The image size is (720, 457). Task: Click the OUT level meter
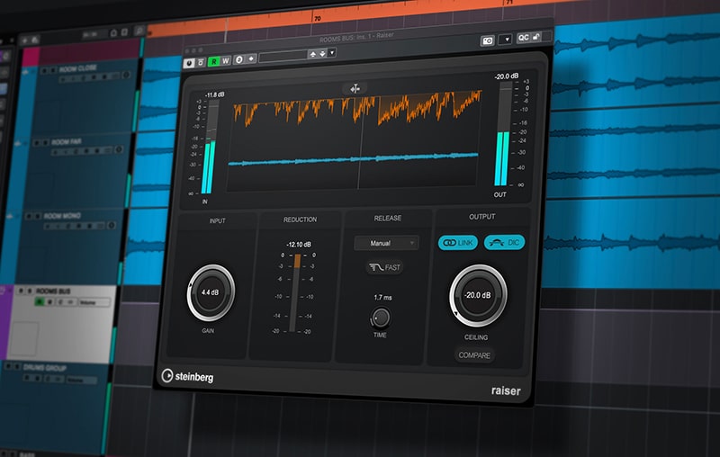pos(504,134)
